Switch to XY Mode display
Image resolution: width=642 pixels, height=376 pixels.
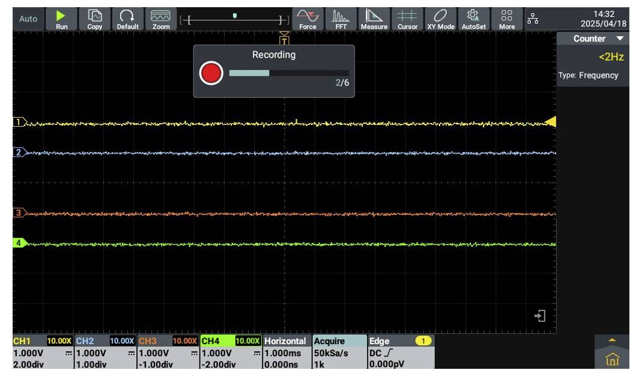440,19
